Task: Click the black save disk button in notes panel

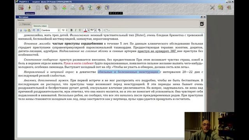Action: (x=202, y=24)
